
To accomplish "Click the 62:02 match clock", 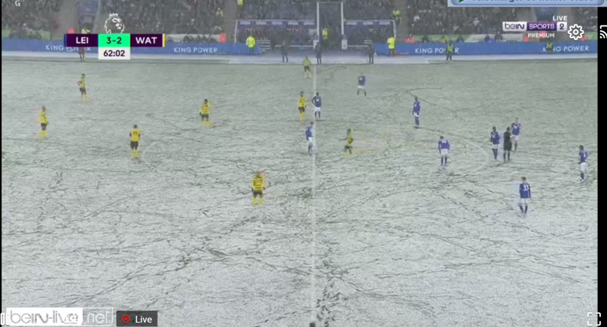I will point(114,53).
